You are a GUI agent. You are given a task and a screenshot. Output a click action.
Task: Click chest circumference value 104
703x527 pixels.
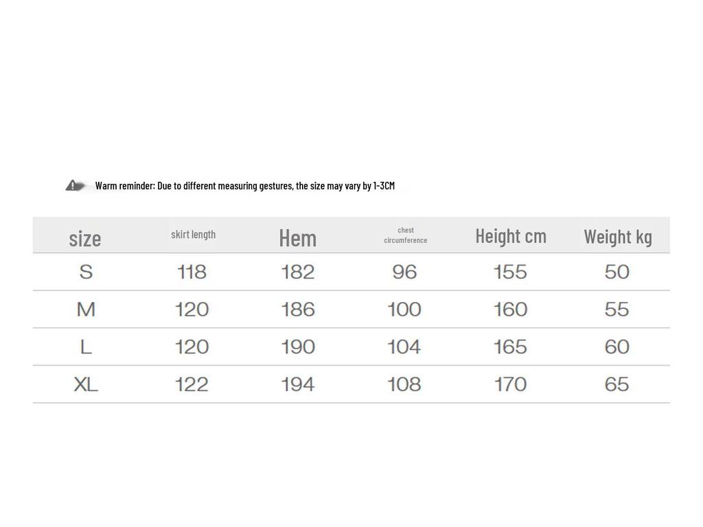pyautogui.click(x=404, y=347)
